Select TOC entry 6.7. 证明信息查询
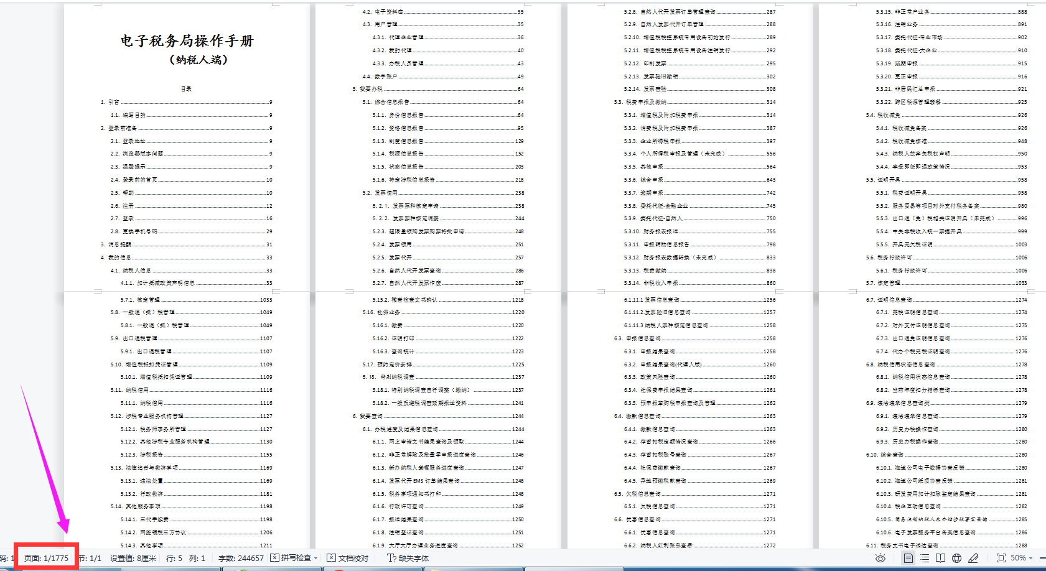Viewport: 1046px width, 571px height. (x=946, y=300)
